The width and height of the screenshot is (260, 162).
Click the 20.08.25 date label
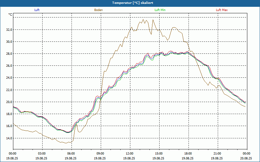pos(246,158)
